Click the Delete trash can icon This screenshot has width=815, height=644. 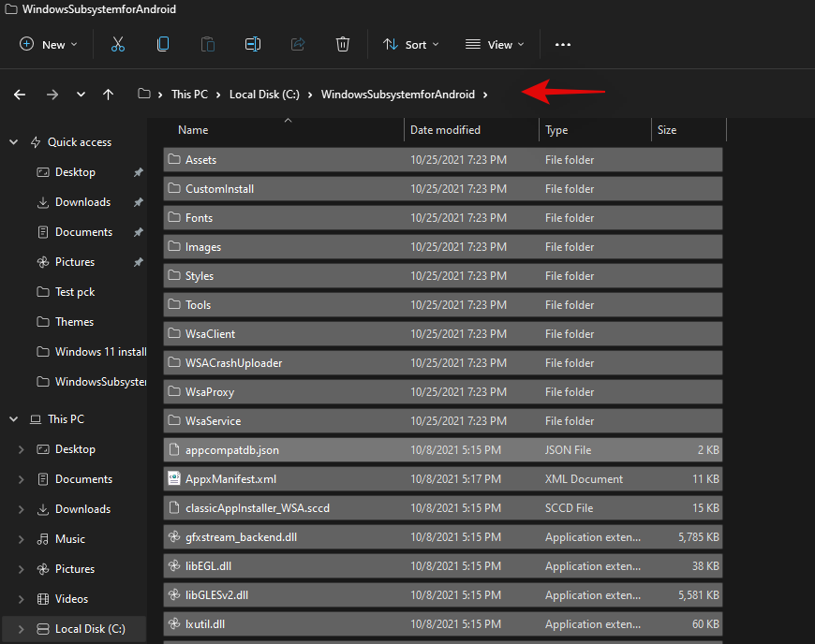point(343,44)
